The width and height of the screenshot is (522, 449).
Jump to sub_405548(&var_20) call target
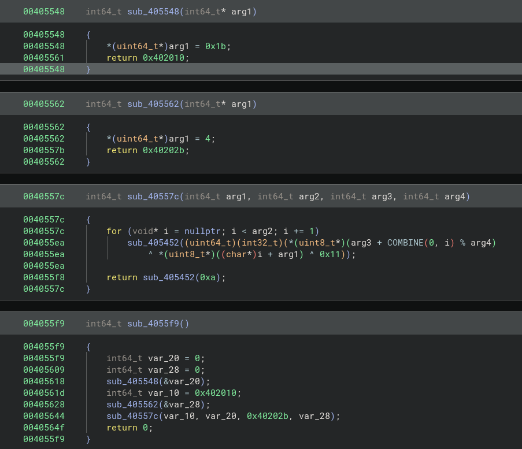coord(132,381)
